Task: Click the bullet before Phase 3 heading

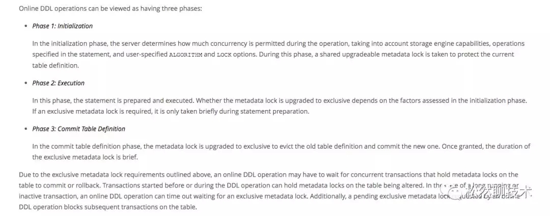Action: click(25, 129)
